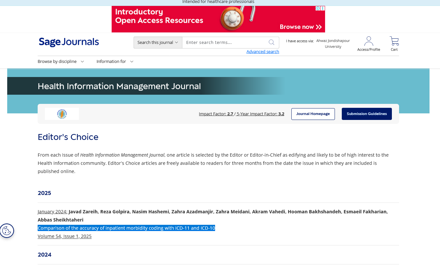Viewport: 440px width, 271px height.
Task: Open the Advanced search link
Action: click(263, 52)
